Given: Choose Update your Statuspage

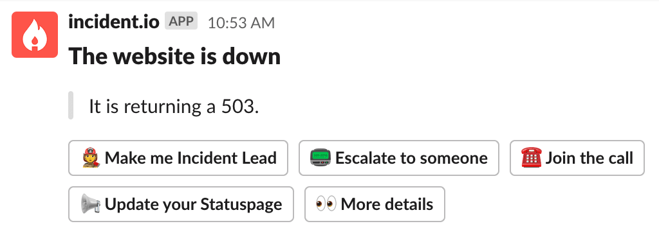Looking at the screenshot, I should (x=181, y=204).
